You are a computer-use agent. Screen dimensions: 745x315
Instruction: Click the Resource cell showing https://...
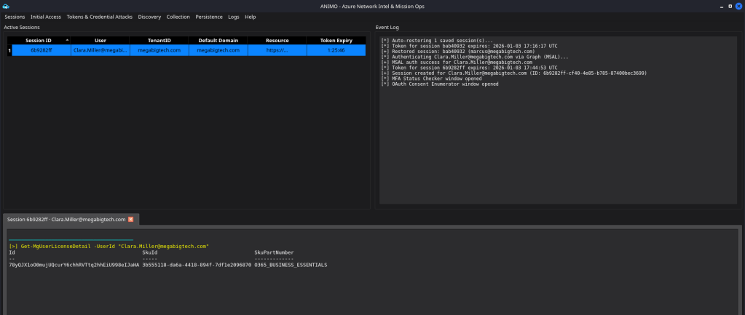pos(277,51)
